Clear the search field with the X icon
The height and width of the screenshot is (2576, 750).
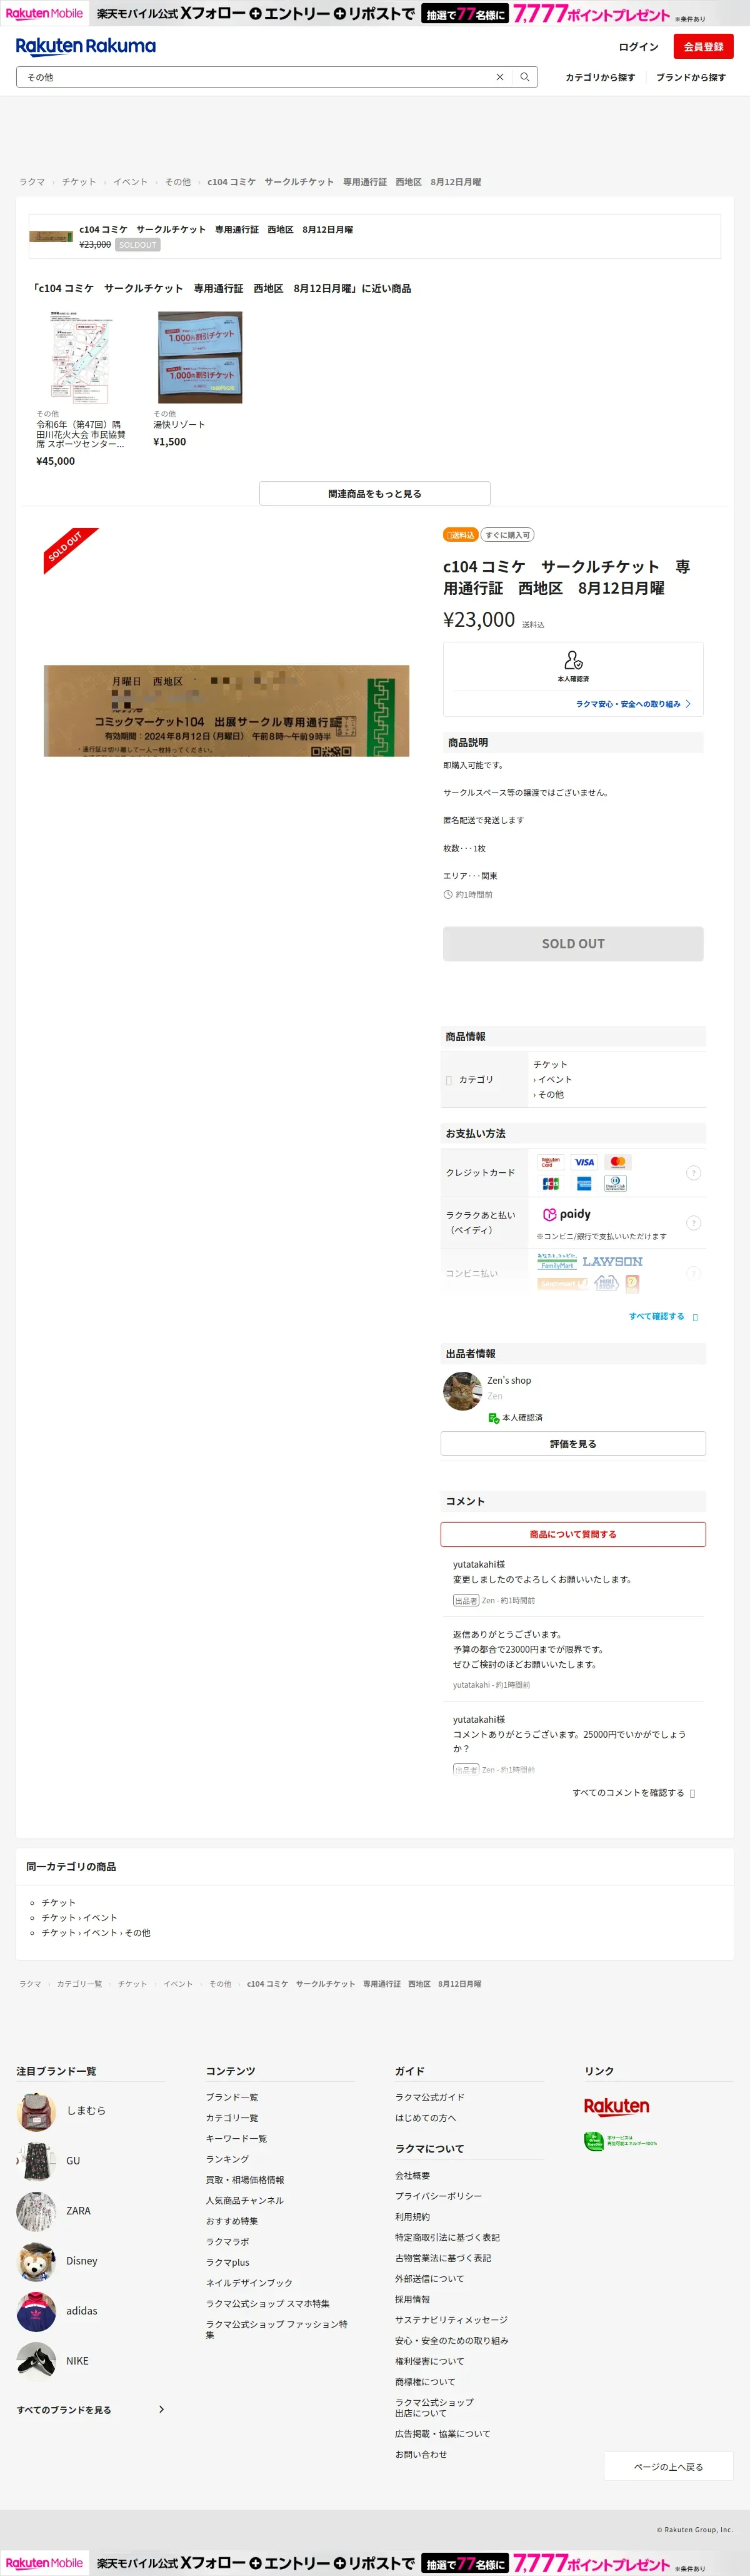click(501, 77)
